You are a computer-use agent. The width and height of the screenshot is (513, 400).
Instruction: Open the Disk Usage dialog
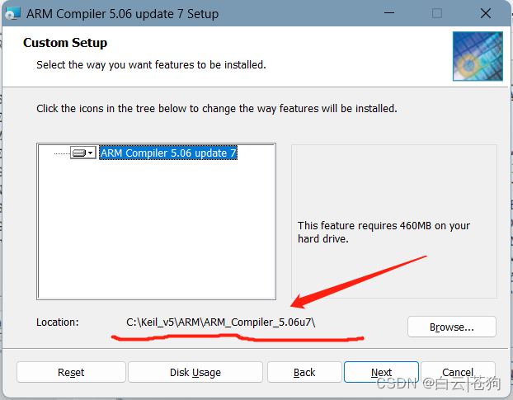click(x=195, y=372)
